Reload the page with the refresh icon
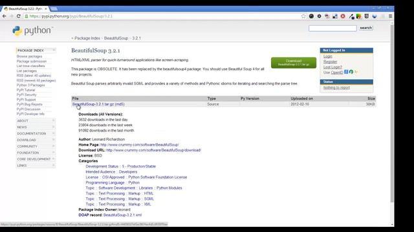Image resolution: width=414 pixels, height=232 pixels. coord(19,16)
